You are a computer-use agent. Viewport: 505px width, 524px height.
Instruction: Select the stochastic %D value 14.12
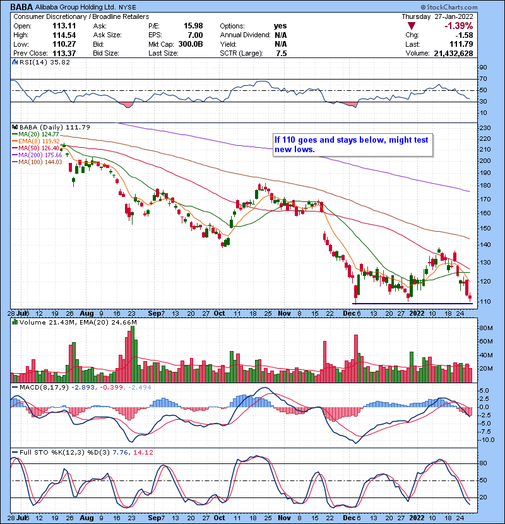[143, 453]
